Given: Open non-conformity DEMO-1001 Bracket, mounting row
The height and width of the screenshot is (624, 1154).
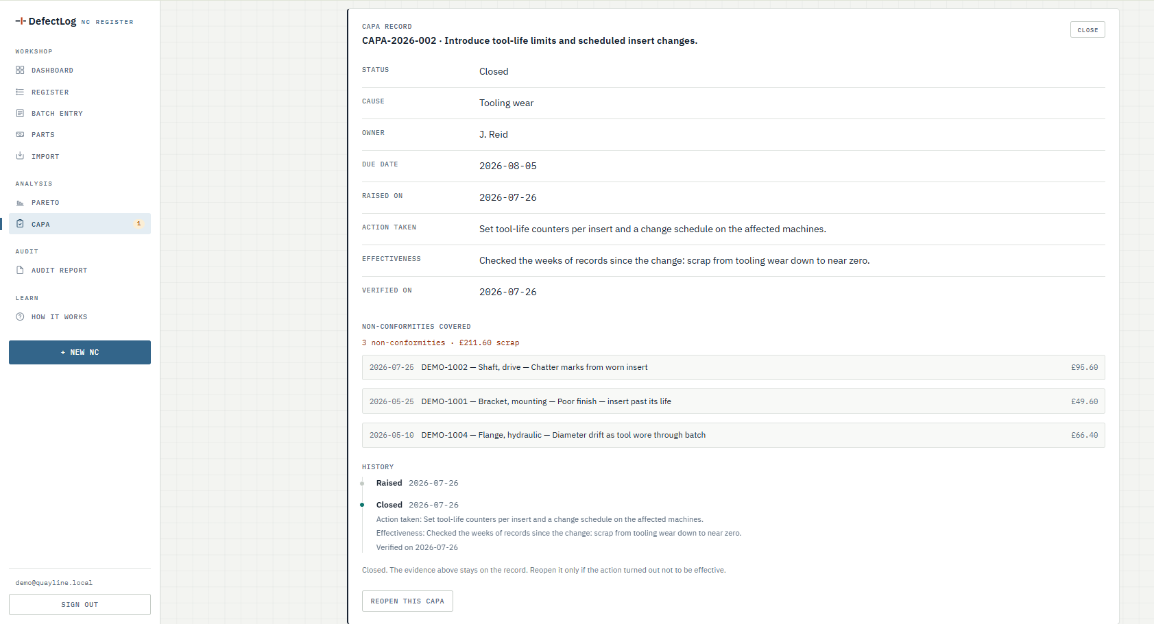Looking at the screenshot, I should (x=734, y=401).
